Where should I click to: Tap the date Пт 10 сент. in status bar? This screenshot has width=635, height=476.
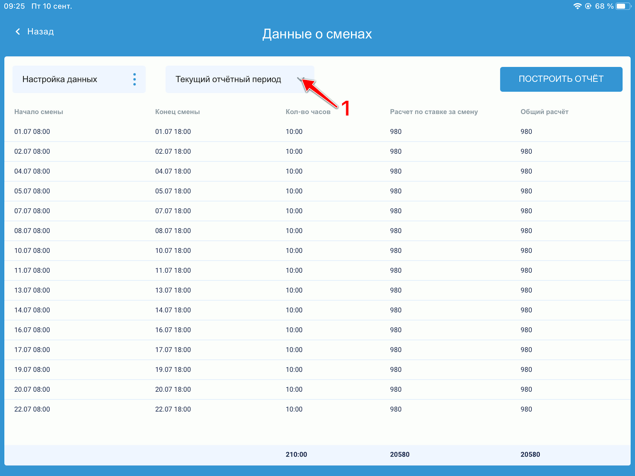[x=52, y=6]
